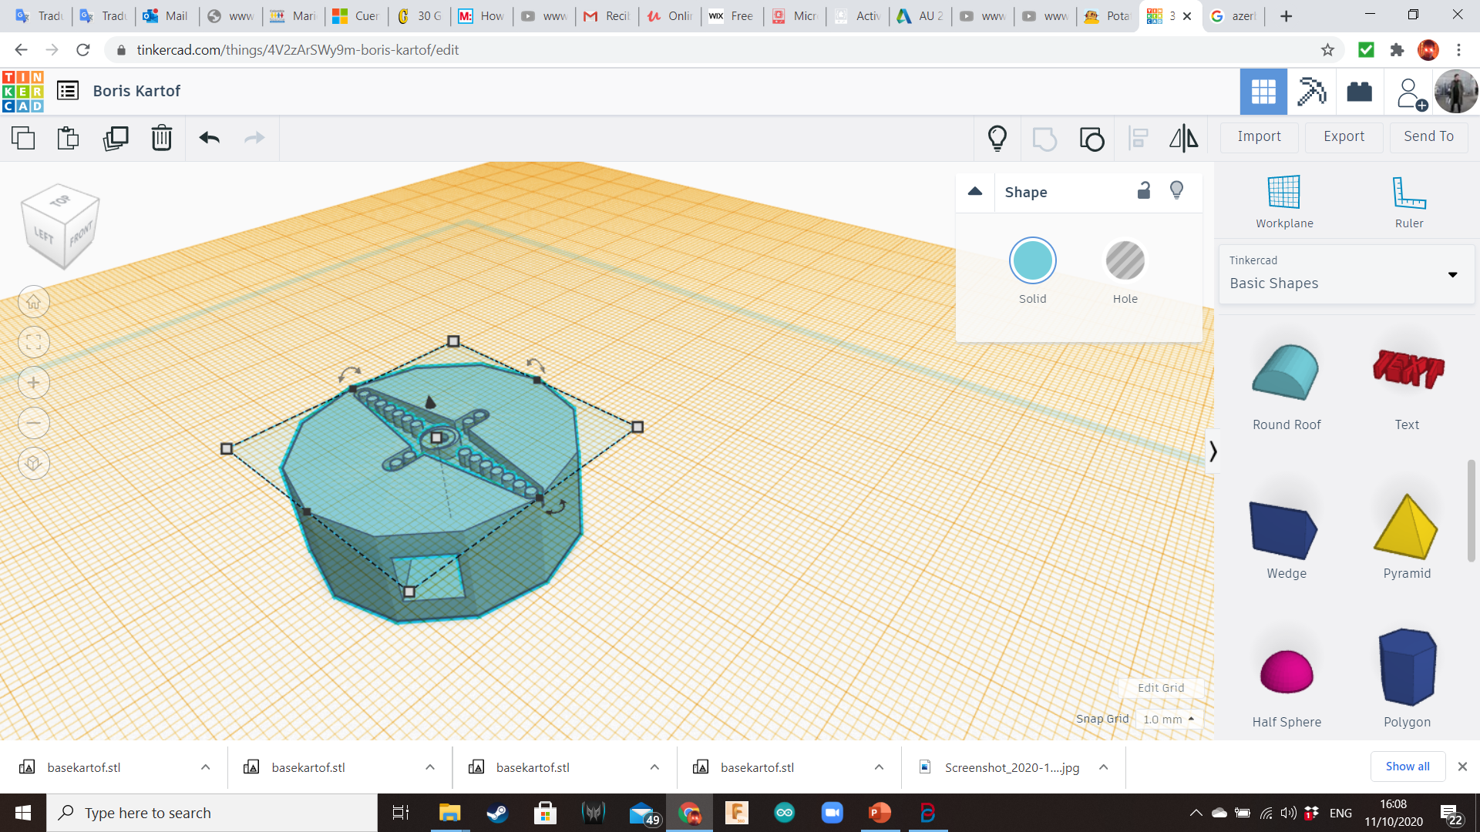The width and height of the screenshot is (1480, 832).
Task: Open the Basic Shapes category dropdown
Action: 1346,273
